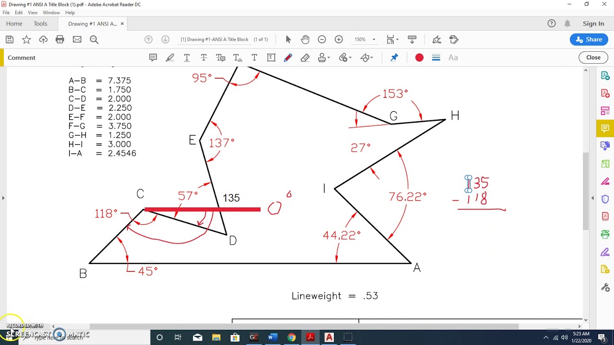Add a sticky note comment
The height and width of the screenshot is (345, 614).
click(153, 57)
